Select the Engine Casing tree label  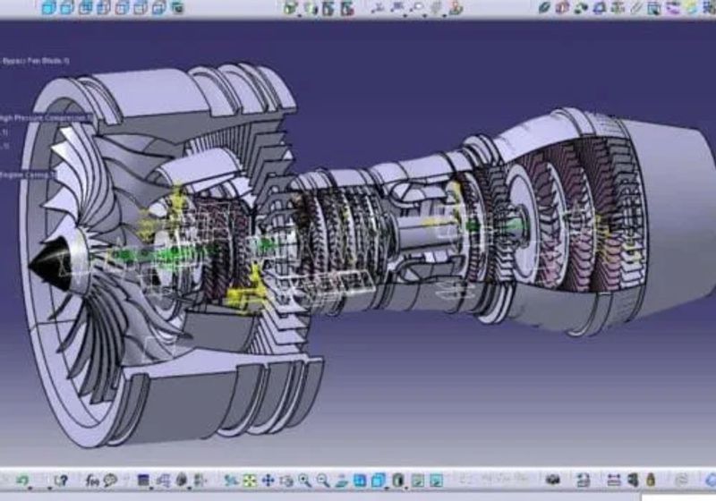[x=28, y=174]
